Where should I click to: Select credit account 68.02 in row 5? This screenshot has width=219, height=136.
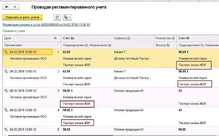pos(182,129)
